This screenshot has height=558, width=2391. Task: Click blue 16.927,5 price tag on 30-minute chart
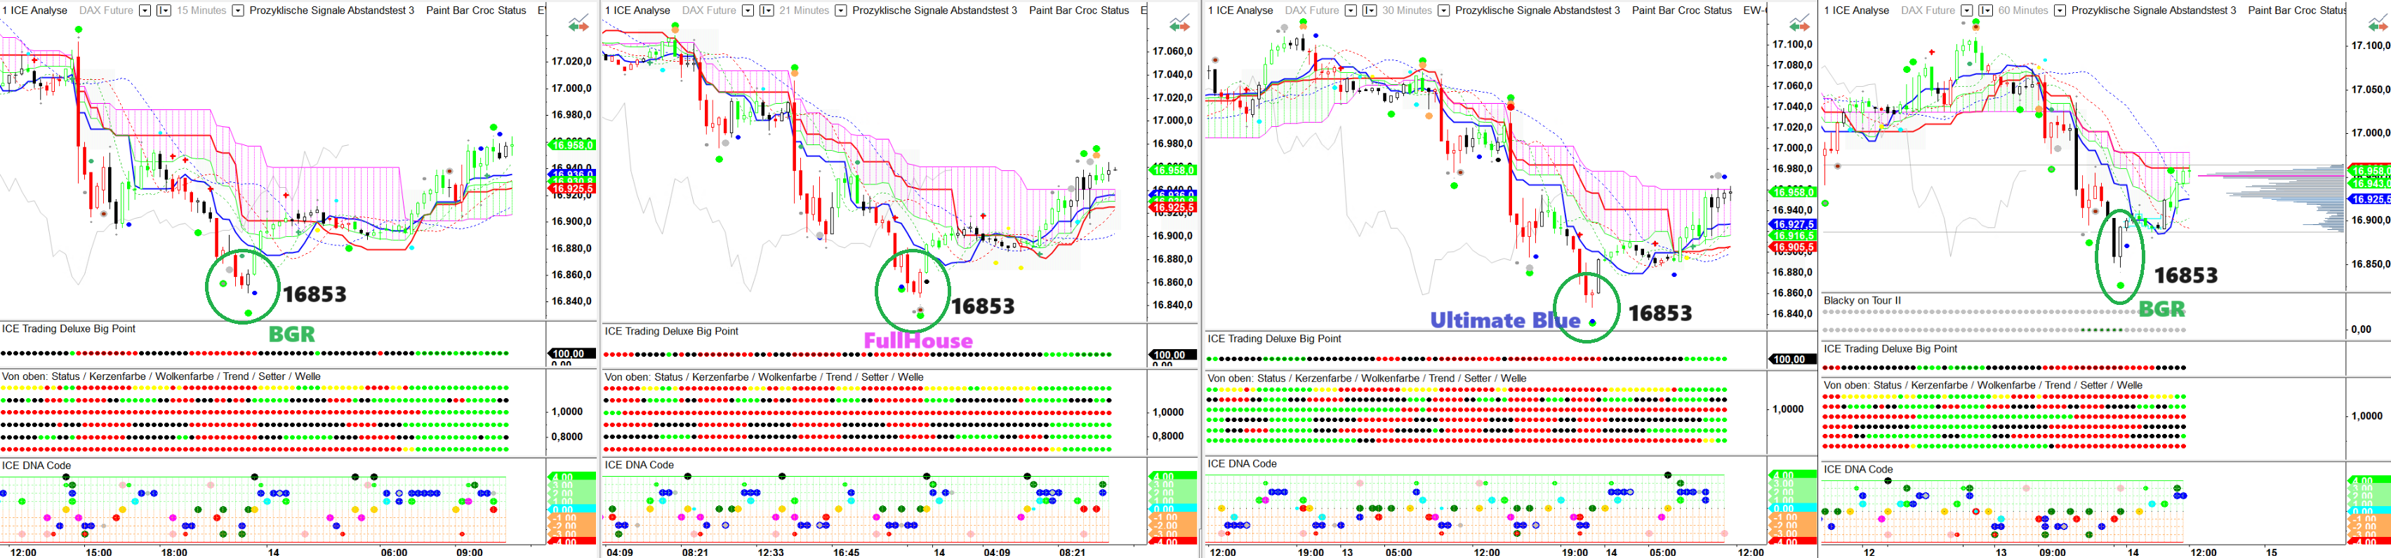click(x=1792, y=224)
